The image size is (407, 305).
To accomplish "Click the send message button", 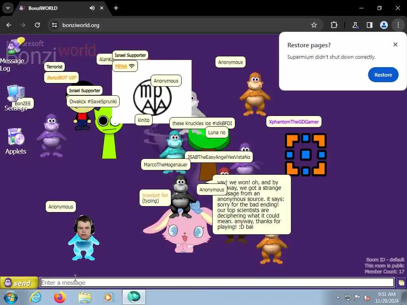I will click(19, 283).
